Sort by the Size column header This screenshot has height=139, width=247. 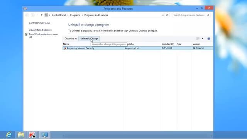coord(179,44)
